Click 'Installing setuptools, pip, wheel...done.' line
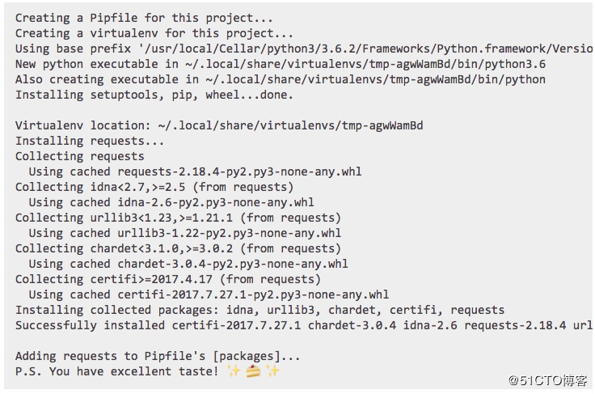595x394 pixels. pos(154,95)
